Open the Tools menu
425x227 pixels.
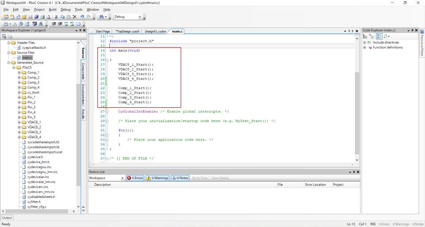(79, 9)
